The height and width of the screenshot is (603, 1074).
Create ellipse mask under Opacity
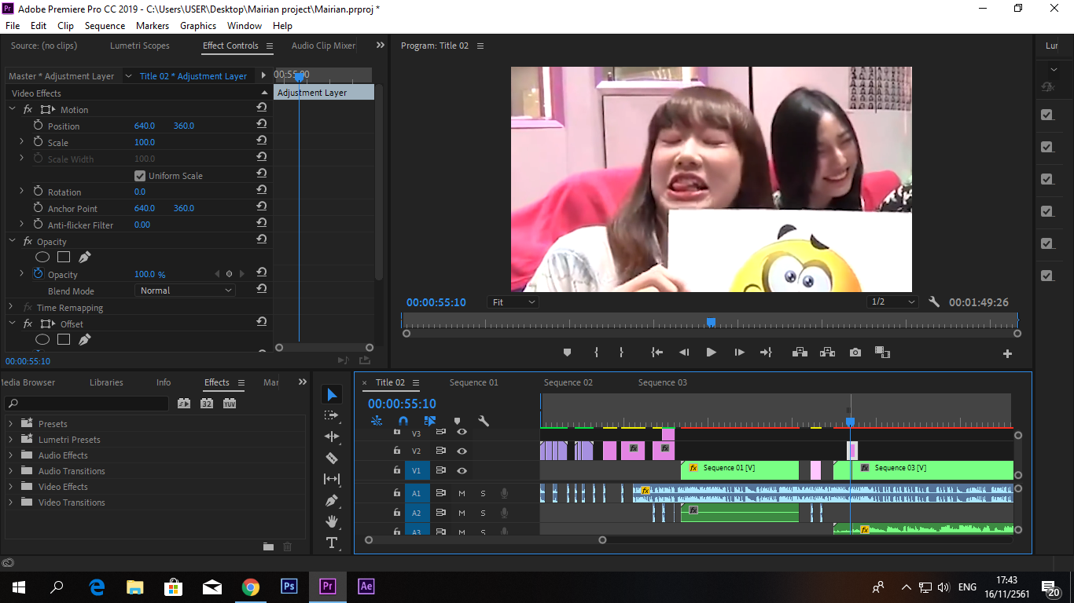coord(42,258)
